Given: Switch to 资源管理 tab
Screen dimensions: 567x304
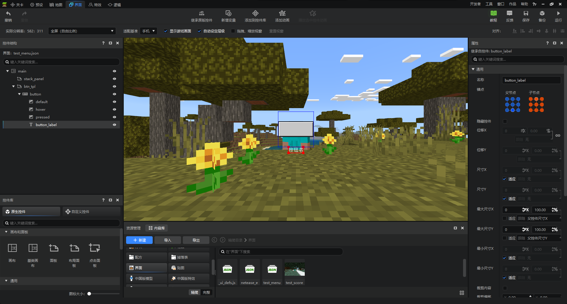Looking at the screenshot, I should [133, 228].
